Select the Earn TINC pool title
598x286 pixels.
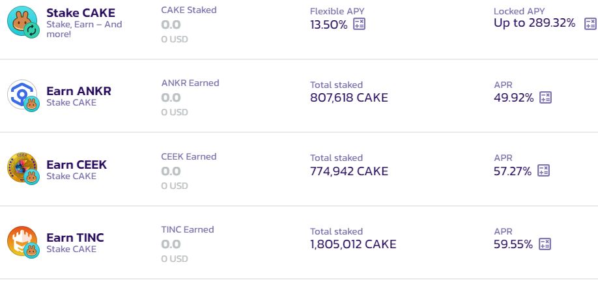[x=75, y=238]
